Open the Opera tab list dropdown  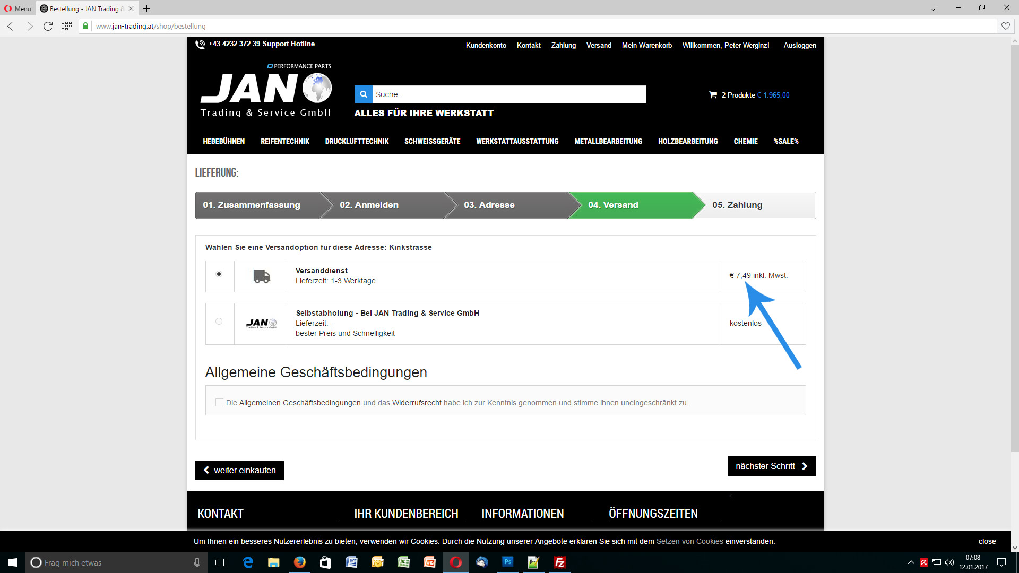point(933,8)
